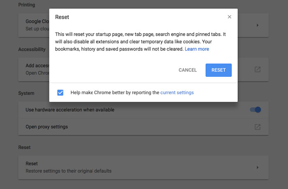Click Restore settings to their original defaults
This screenshot has height=189, width=288.
(69, 171)
